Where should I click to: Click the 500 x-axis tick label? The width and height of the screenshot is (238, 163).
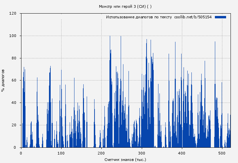222,153
